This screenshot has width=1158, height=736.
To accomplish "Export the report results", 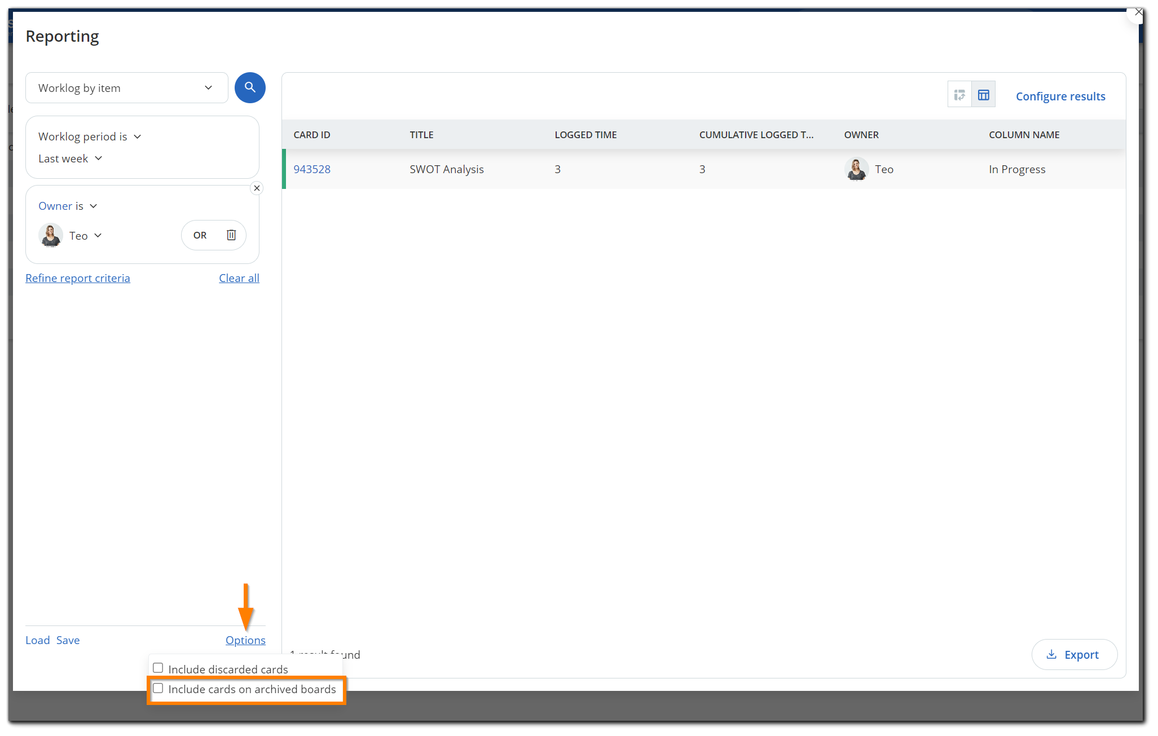I will pyautogui.click(x=1074, y=655).
